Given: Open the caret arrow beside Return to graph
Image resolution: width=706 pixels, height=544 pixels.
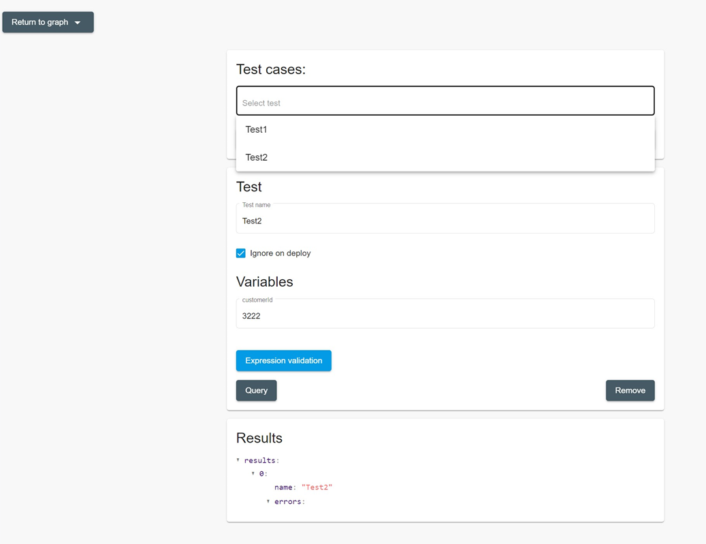Looking at the screenshot, I should (78, 23).
